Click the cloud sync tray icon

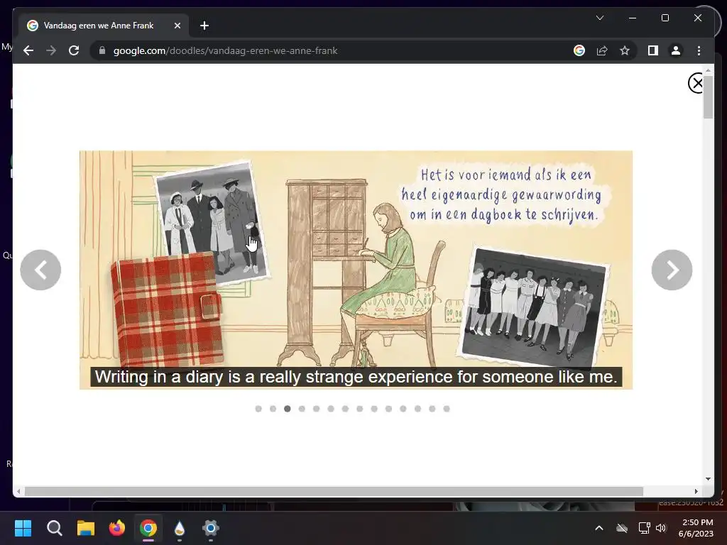tap(622, 528)
